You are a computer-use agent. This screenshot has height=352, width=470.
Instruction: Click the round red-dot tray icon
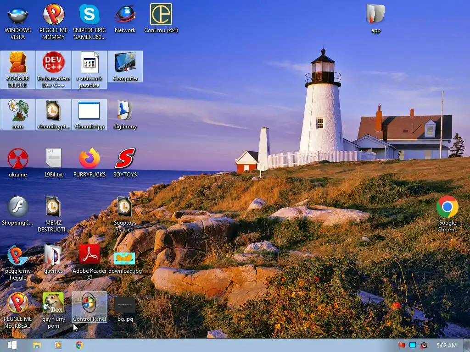[424, 346]
